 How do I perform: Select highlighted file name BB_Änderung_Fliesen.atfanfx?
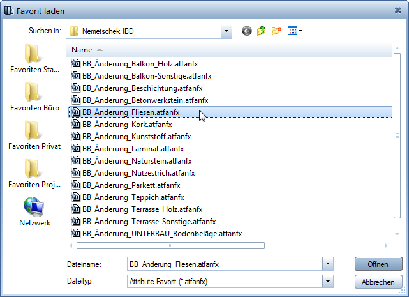click(131, 112)
